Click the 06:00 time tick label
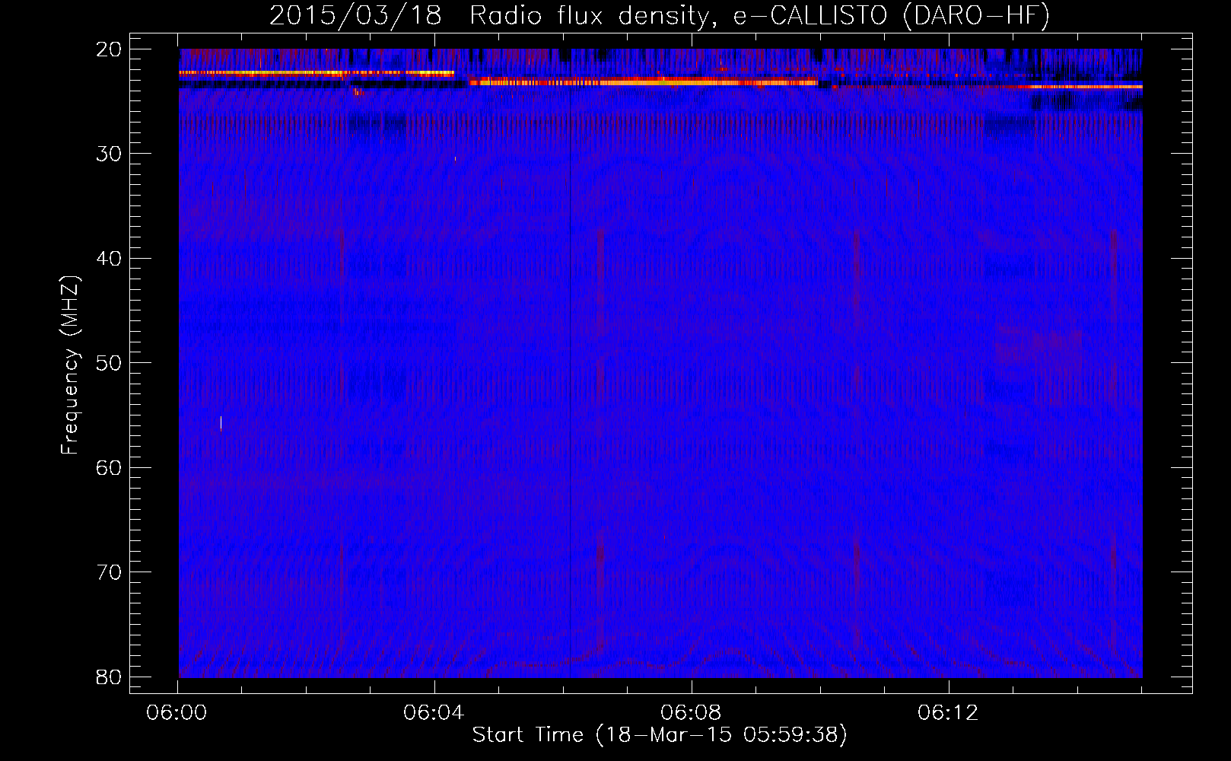 click(x=178, y=713)
